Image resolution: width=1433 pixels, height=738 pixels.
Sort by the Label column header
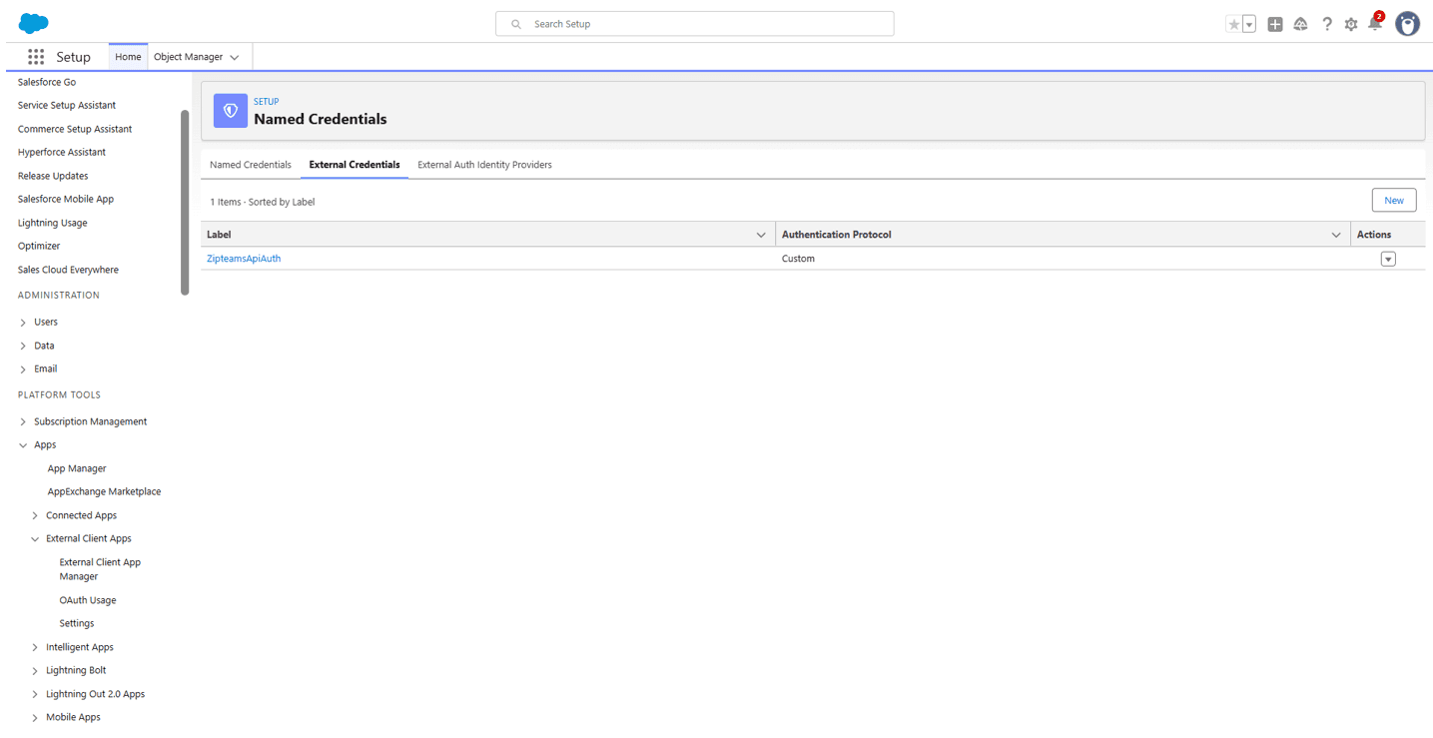tap(219, 235)
